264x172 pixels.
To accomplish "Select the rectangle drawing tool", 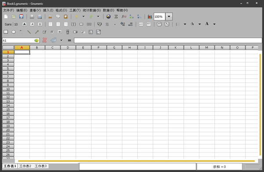I will pyautogui.click(x=6, y=32).
